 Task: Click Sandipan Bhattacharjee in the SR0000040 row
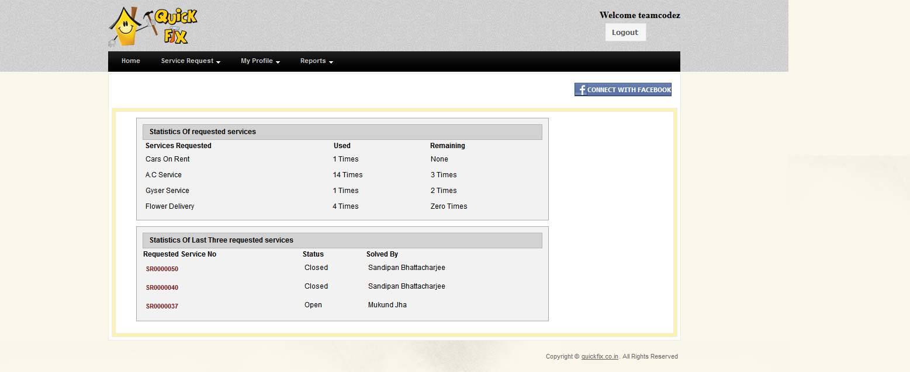point(407,286)
